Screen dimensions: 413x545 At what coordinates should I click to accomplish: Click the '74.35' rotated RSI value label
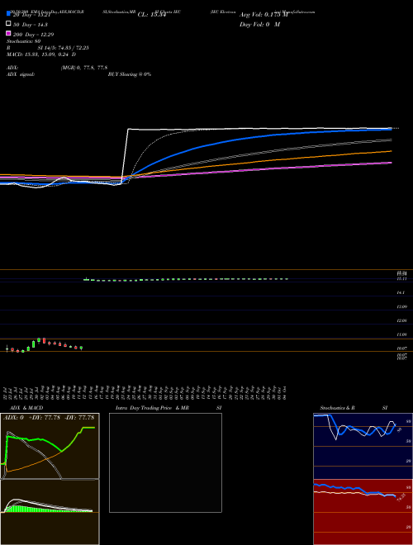pos(401,498)
